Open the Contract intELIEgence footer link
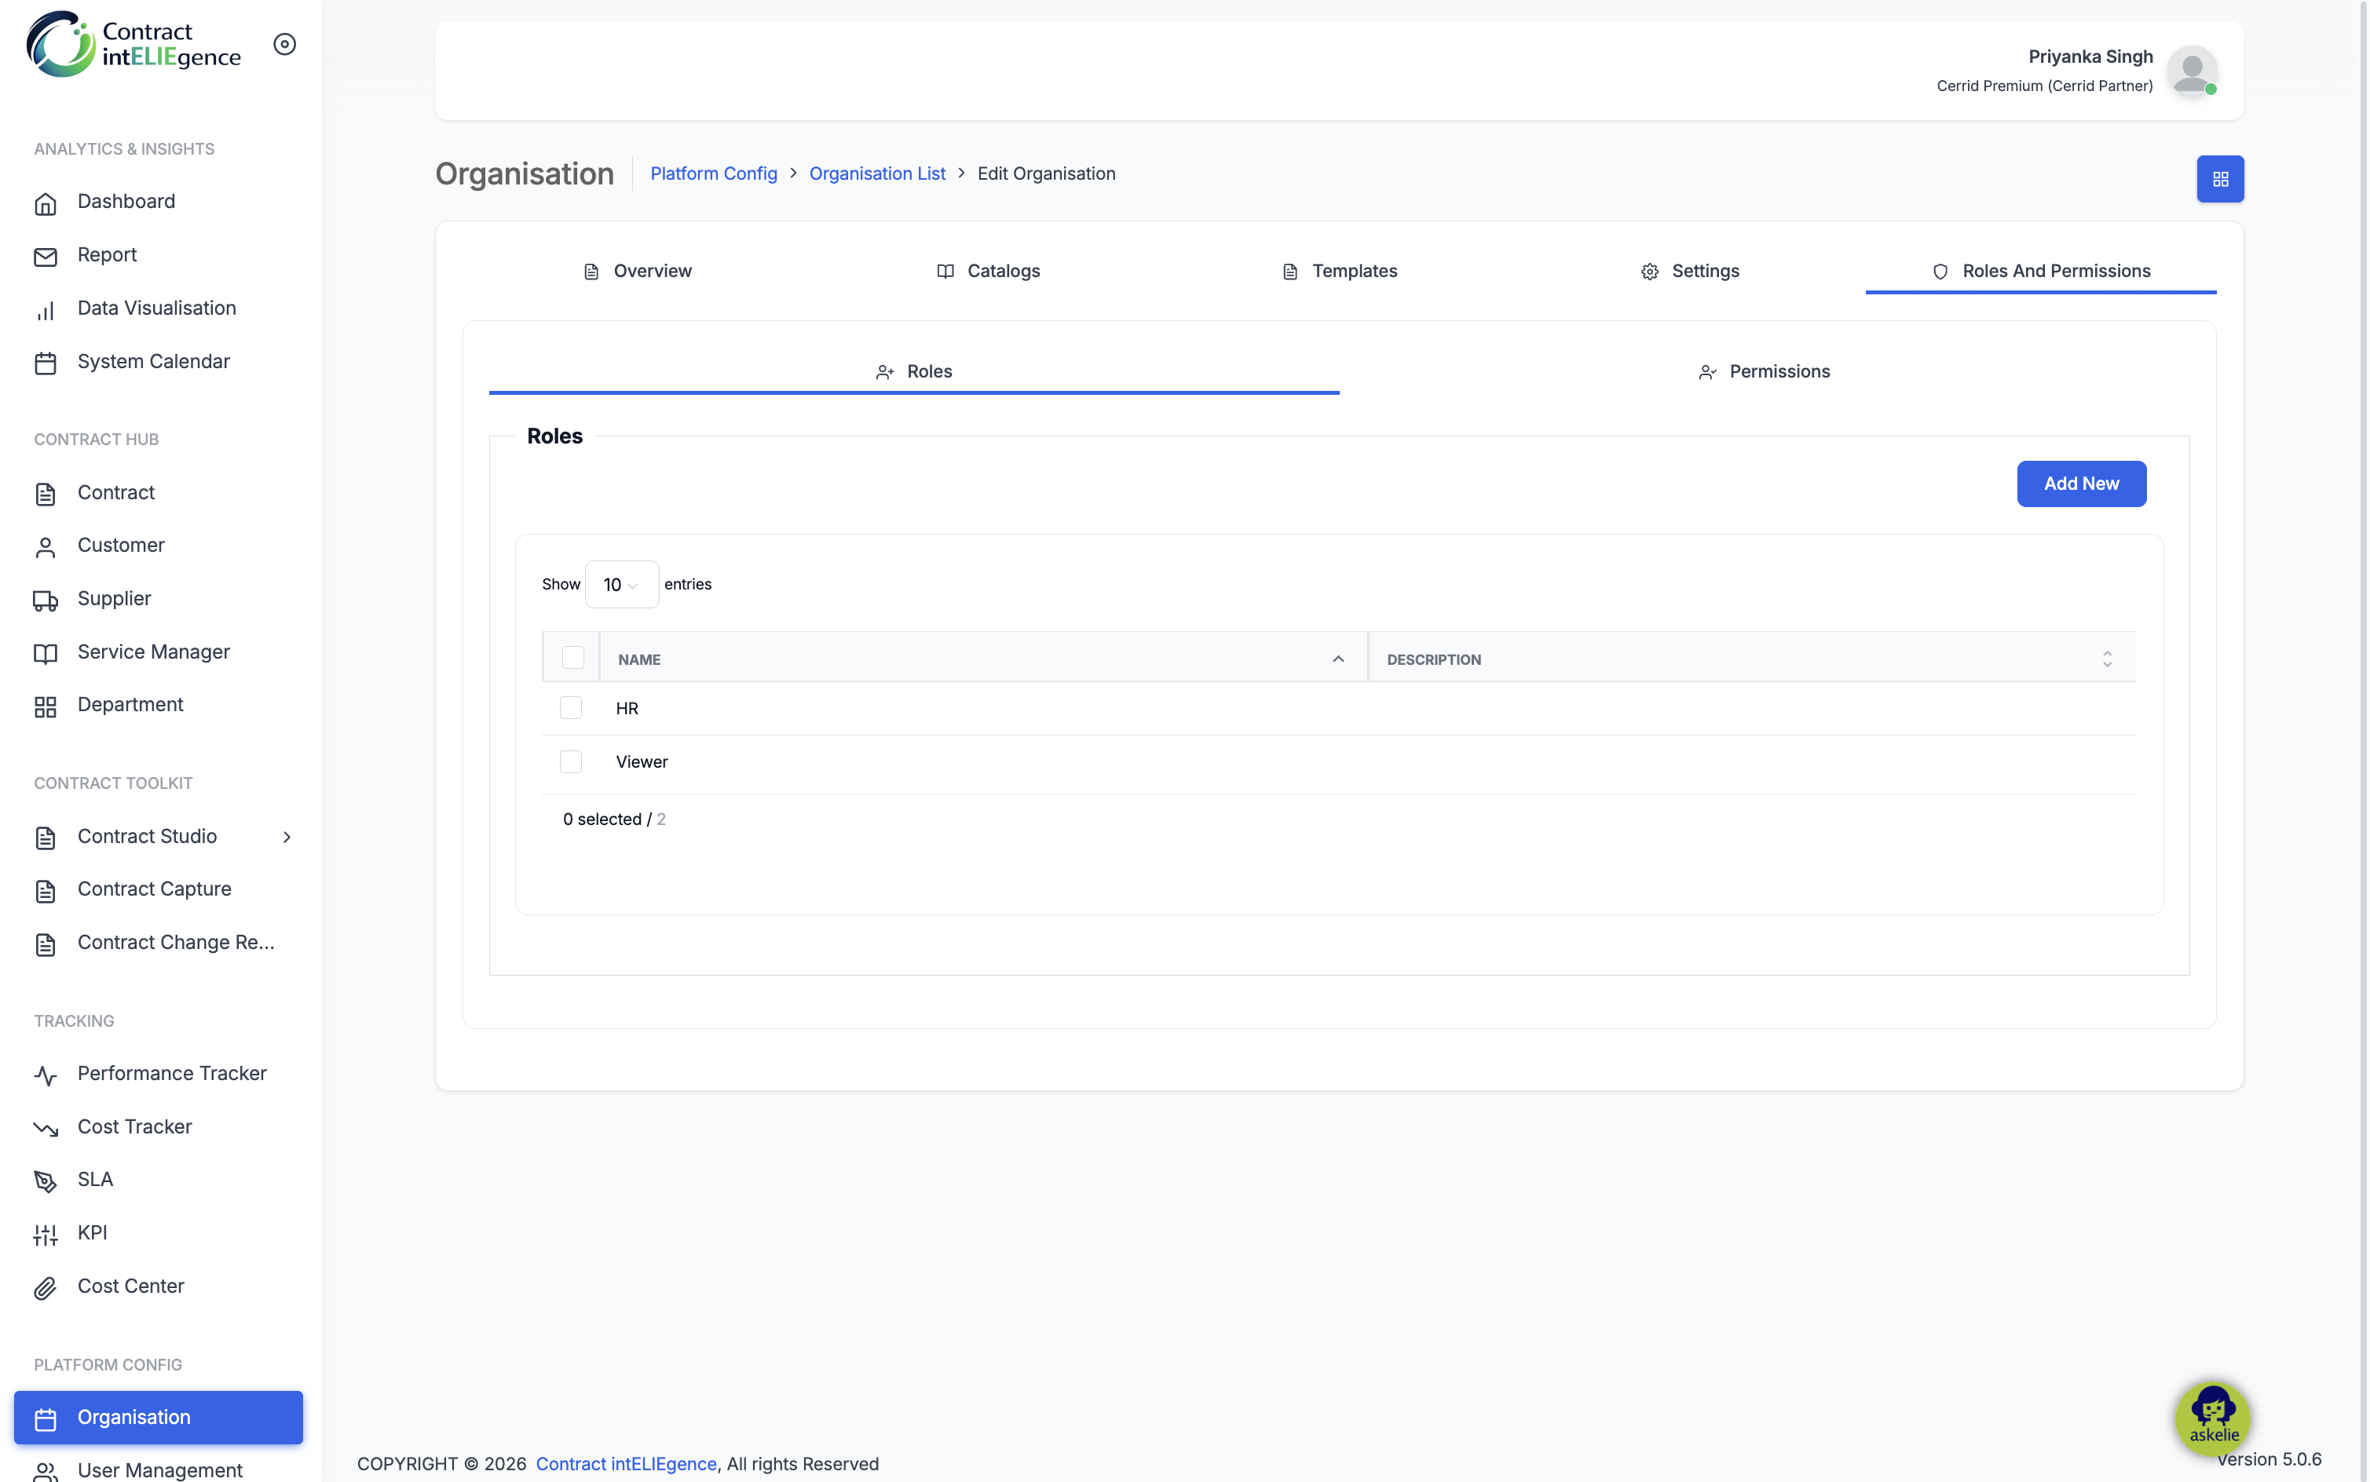2370x1482 pixels. [626, 1463]
